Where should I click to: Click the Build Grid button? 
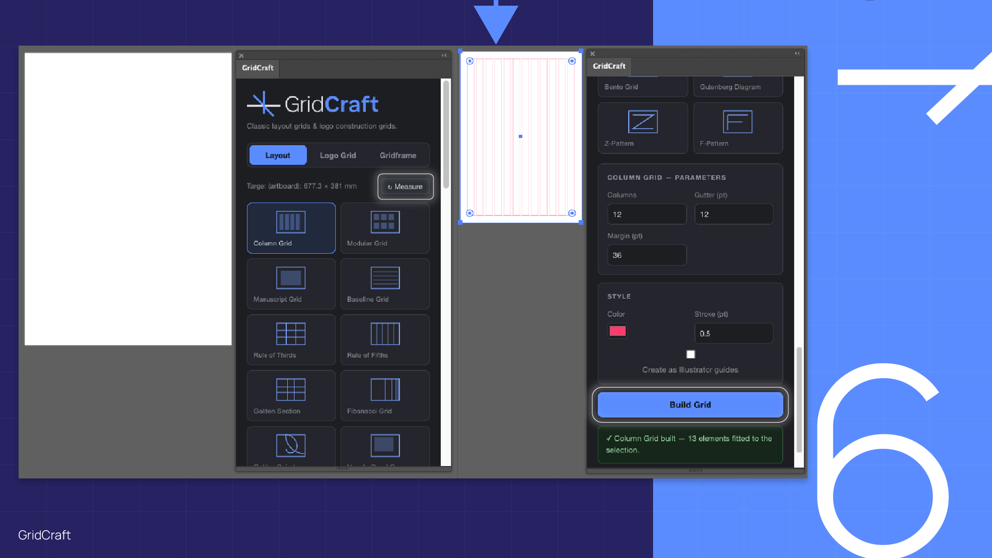point(690,405)
